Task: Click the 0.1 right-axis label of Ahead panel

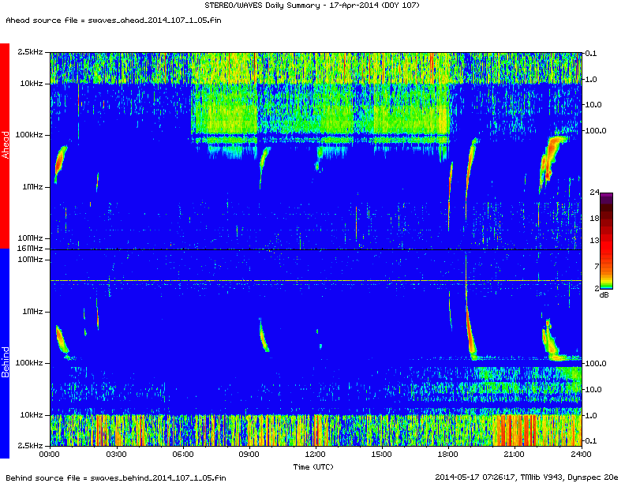Action: [591, 54]
